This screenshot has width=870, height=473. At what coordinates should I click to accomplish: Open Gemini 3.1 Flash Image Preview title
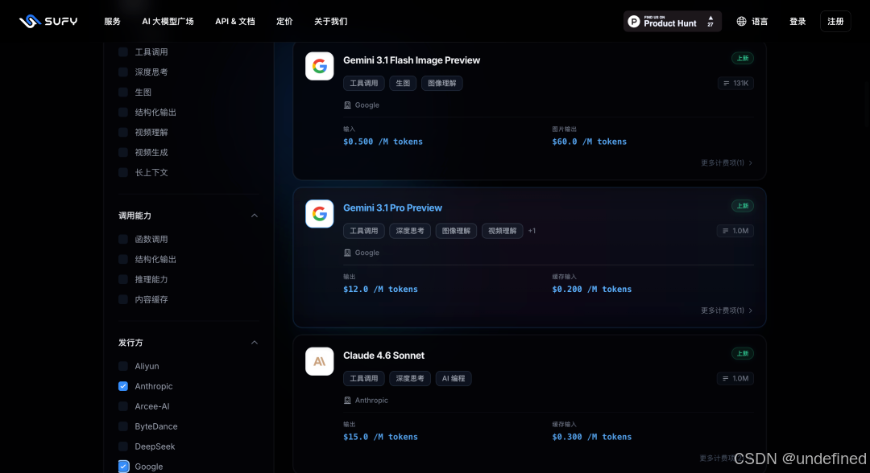411,60
